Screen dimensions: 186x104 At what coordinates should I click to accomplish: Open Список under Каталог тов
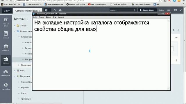(x=28, y=42)
